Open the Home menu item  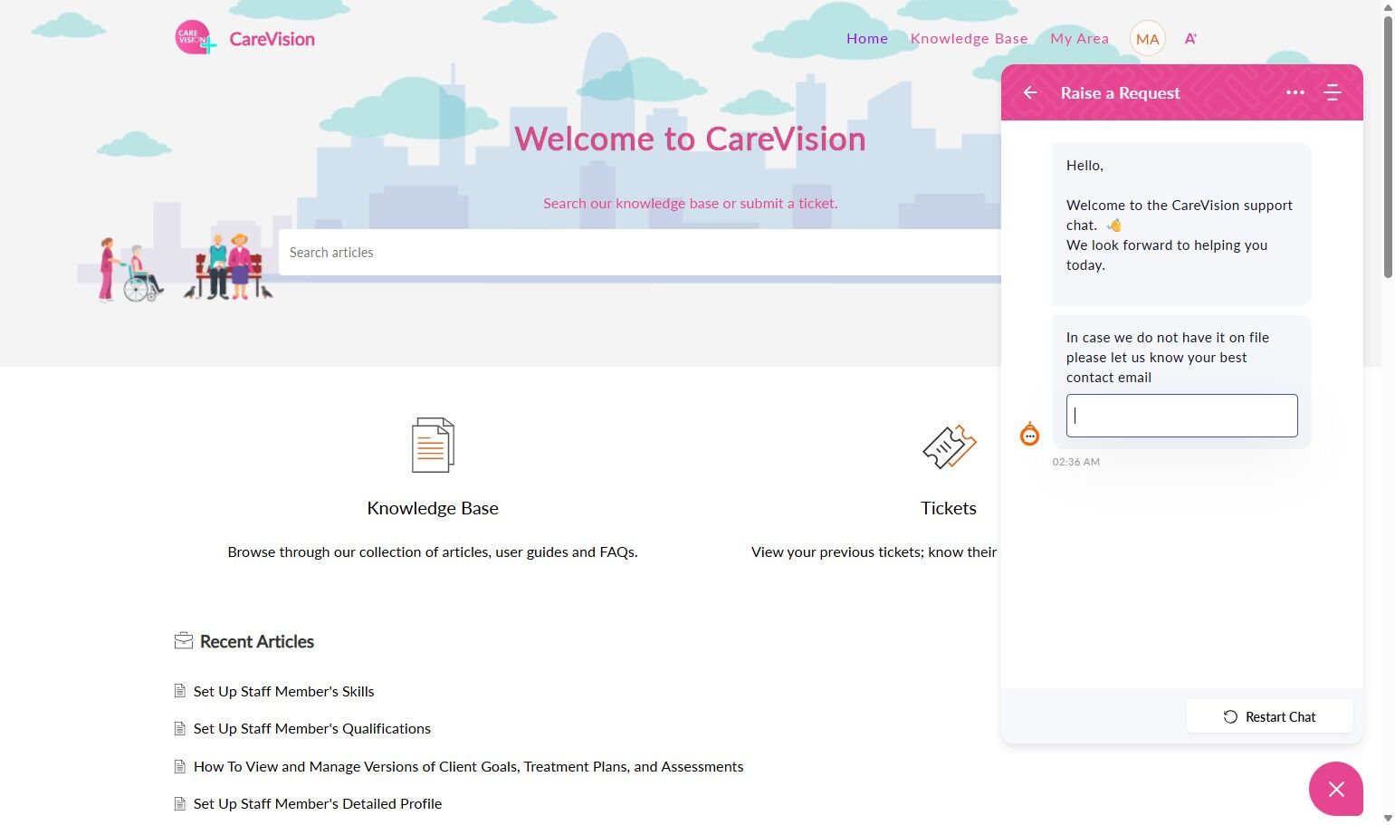[x=867, y=38]
